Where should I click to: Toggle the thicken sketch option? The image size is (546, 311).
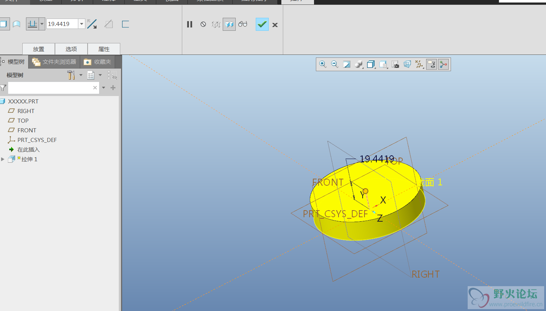[x=125, y=24]
